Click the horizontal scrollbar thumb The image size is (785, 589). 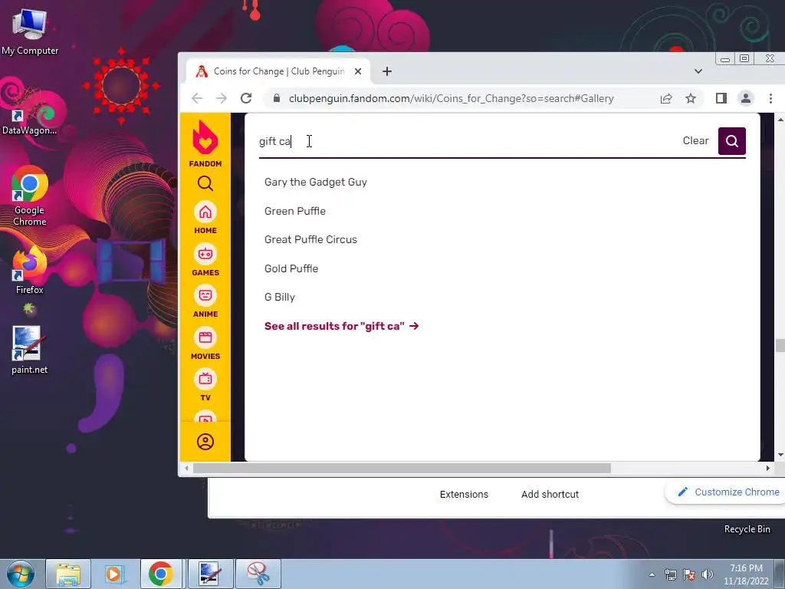point(402,469)
